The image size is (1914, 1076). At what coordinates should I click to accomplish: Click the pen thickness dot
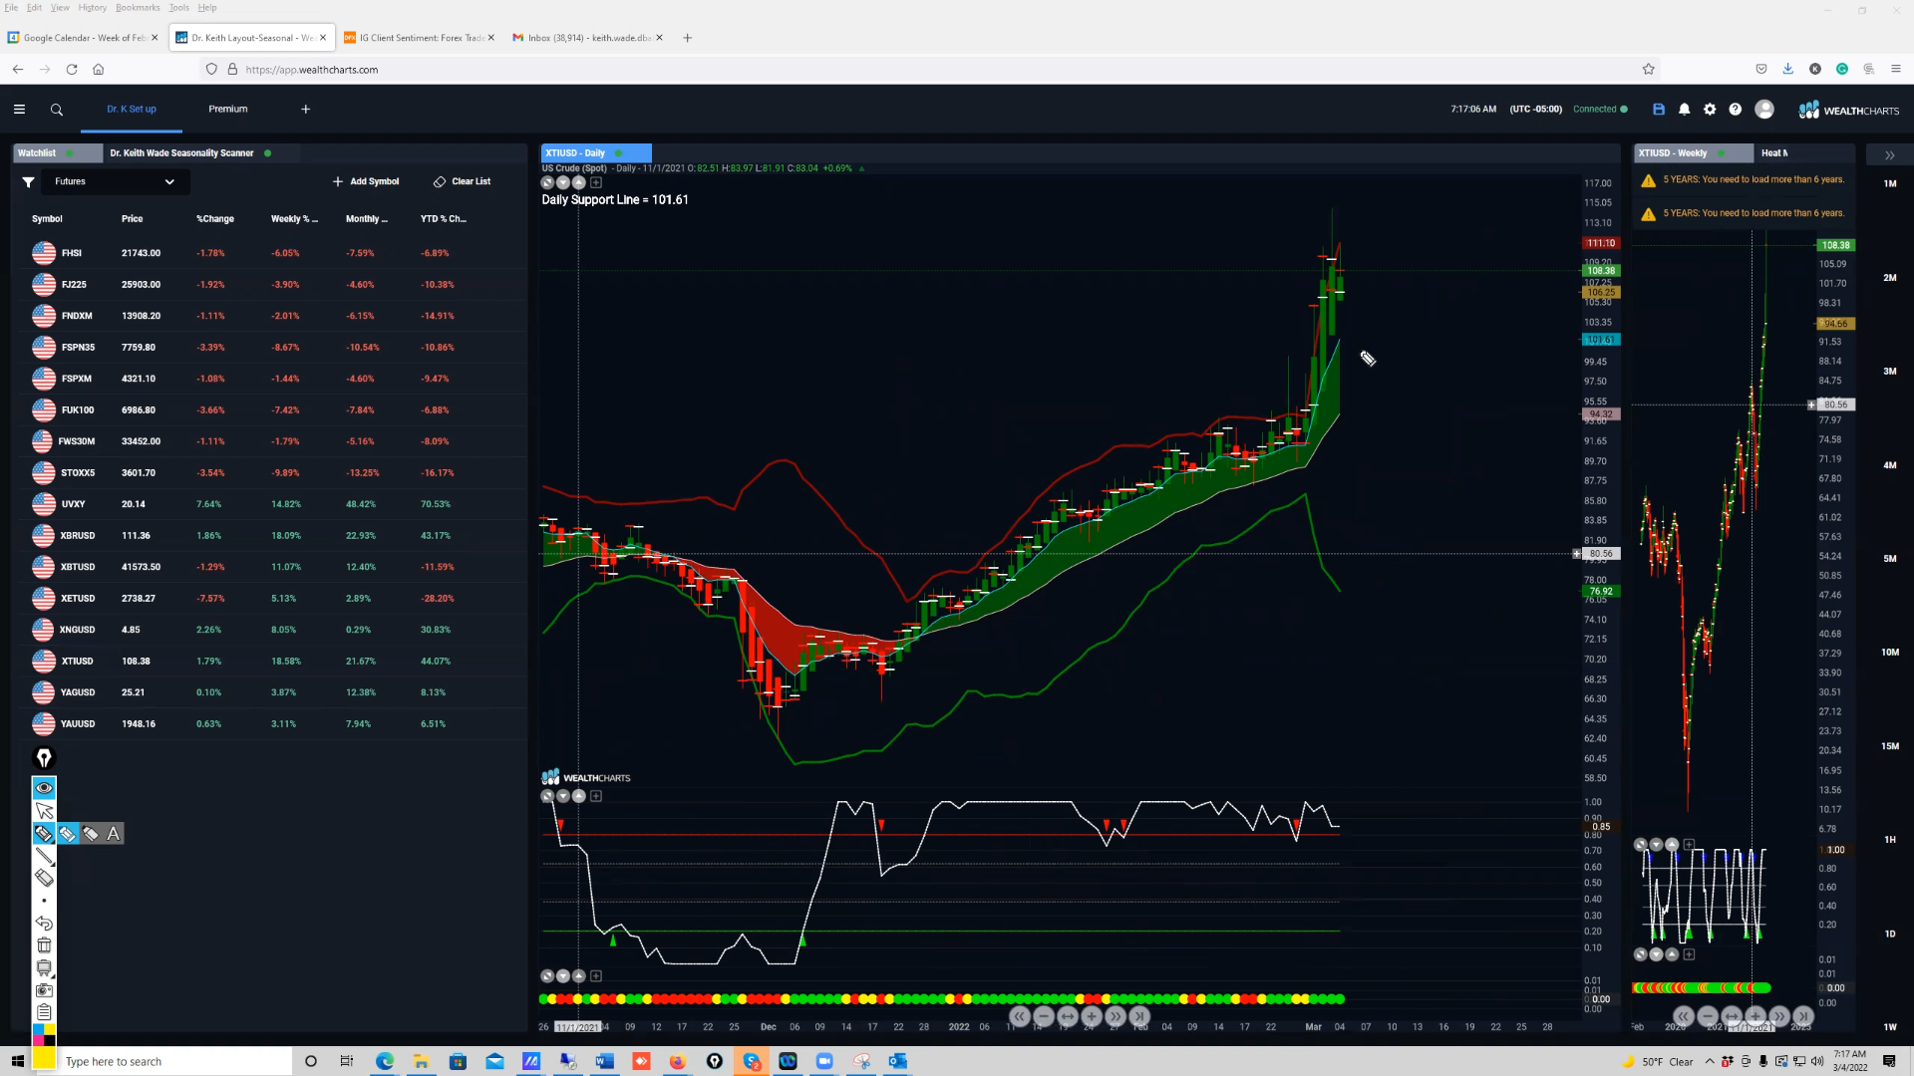[44, 901]
